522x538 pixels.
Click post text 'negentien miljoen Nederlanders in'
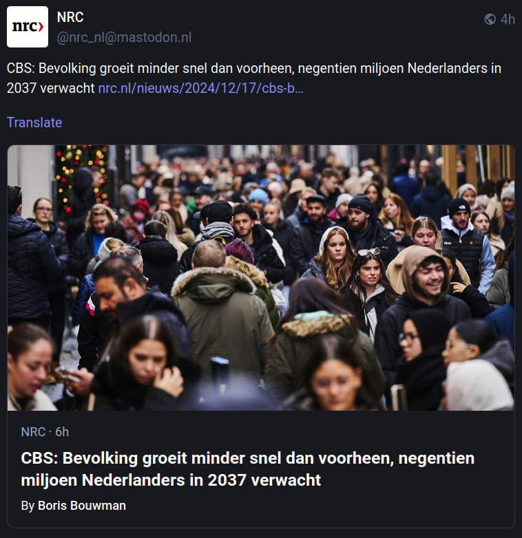(x=399, y=68)
